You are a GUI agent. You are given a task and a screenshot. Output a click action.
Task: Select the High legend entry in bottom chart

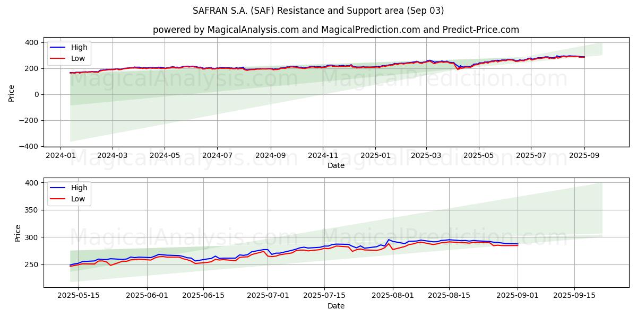(79, 188)
